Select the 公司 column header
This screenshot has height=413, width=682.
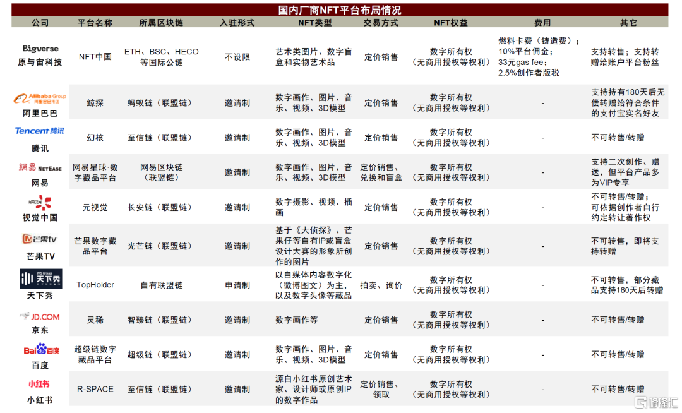(40, 23)
